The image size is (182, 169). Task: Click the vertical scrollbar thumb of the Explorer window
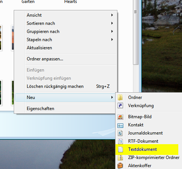pyautogui.click(x=136, y=32)
